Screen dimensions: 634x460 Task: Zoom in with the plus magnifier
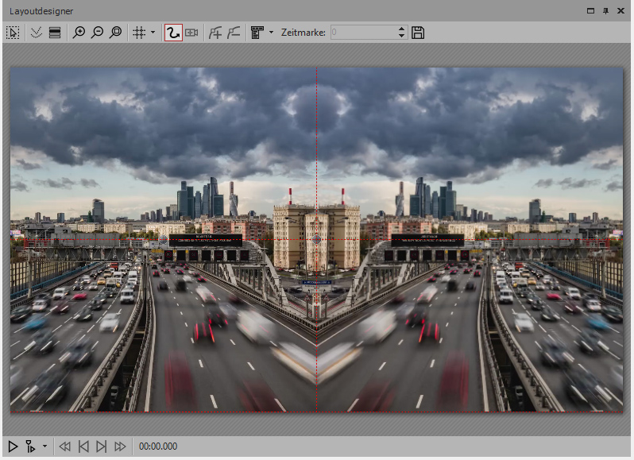[x=79, y=33]
